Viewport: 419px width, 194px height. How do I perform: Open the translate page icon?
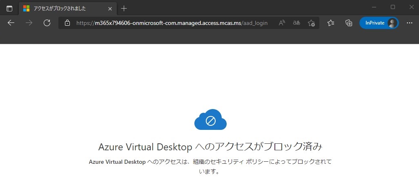(x=296, y=23)
